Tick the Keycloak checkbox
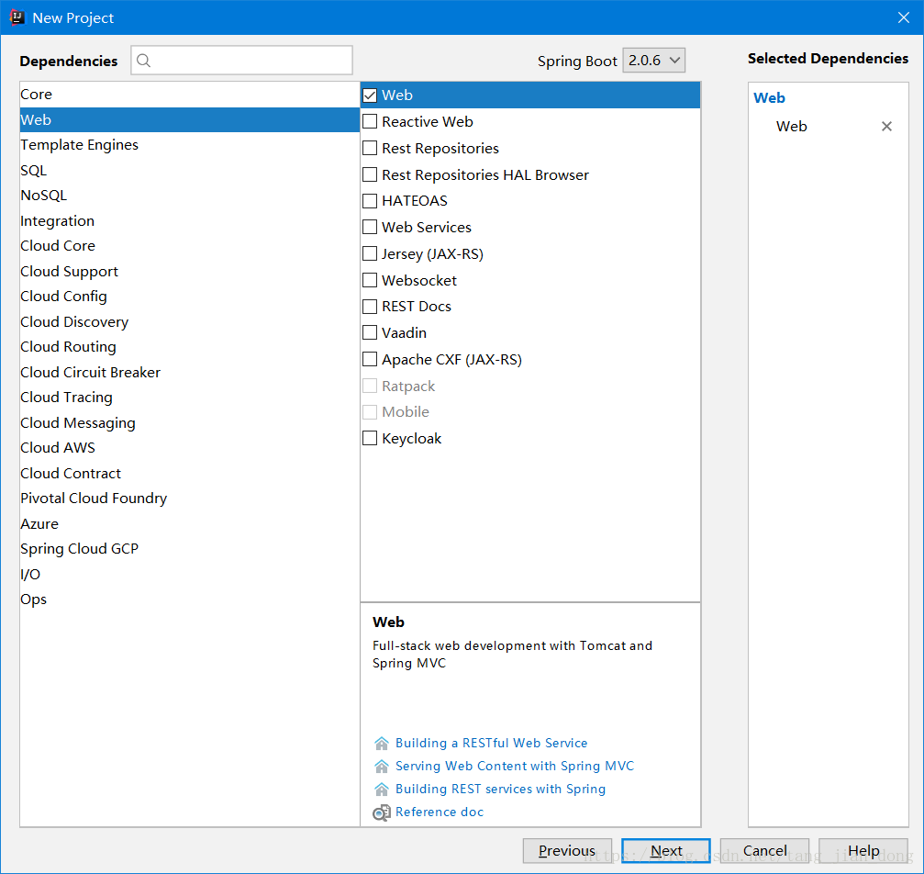 click(370, 438)
